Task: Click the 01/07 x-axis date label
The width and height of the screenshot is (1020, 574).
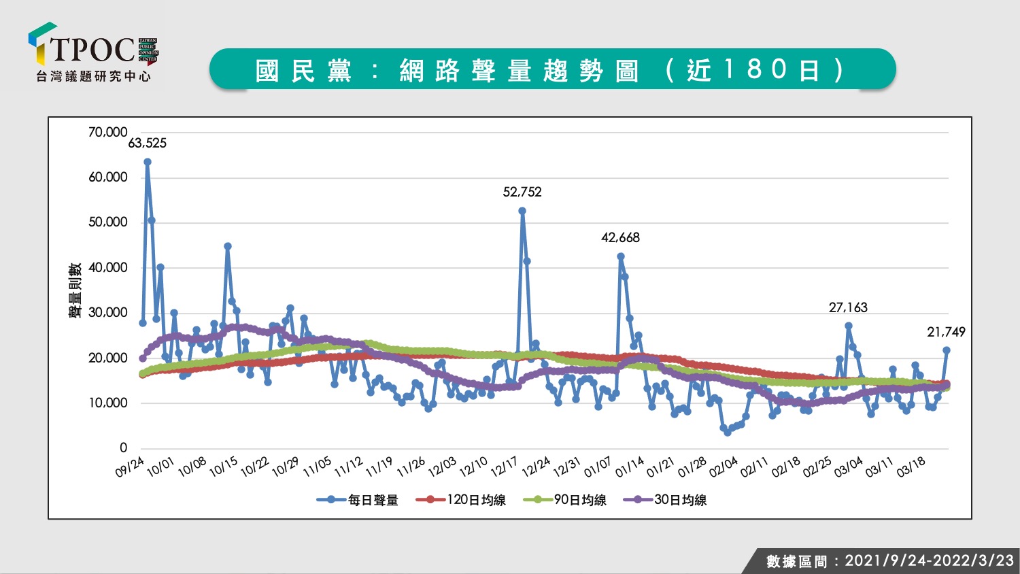Action: [598, 467]
